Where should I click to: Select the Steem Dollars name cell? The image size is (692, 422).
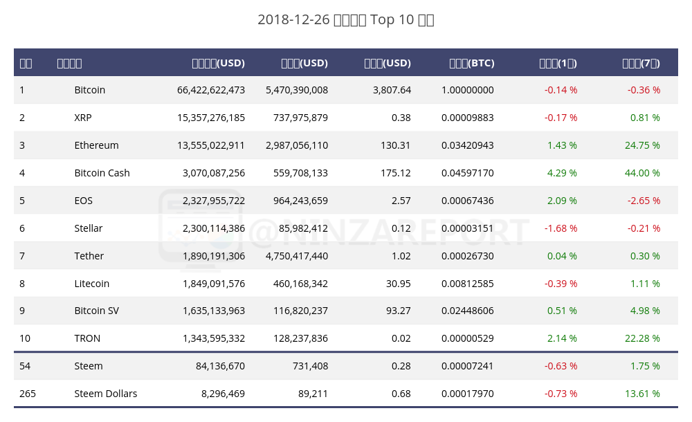(105, 394)
